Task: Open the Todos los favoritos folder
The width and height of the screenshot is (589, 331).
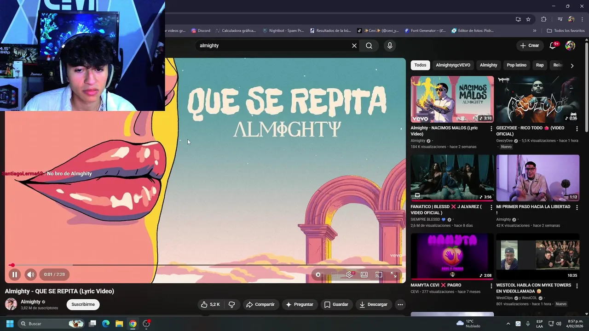Action: coord(566,31)
